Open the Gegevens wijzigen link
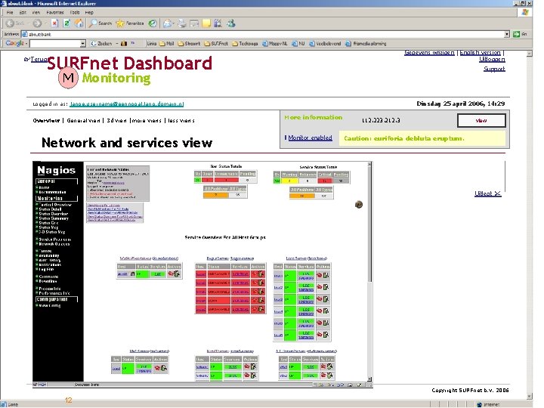 (429, 53)
